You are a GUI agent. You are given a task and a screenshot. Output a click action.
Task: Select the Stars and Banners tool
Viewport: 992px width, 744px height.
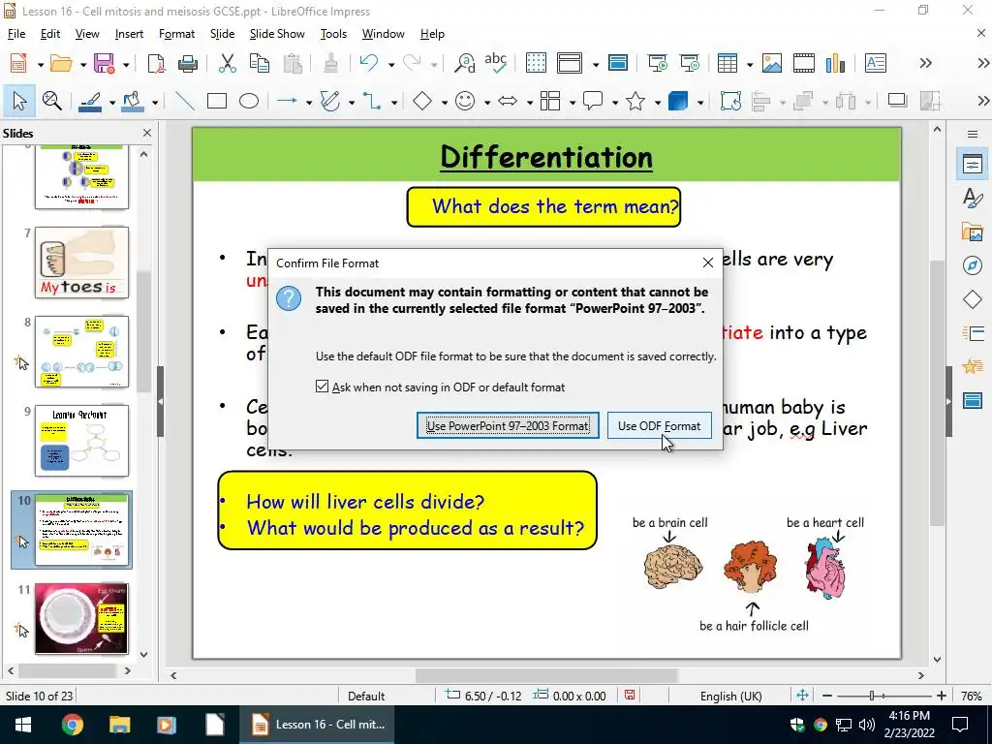(x=635, y=101)
